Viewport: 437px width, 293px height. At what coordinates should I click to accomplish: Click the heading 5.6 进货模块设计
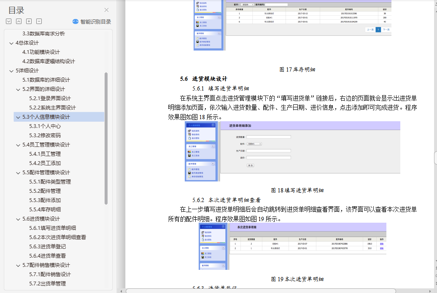pyautogui.click(x=203, y=79)
